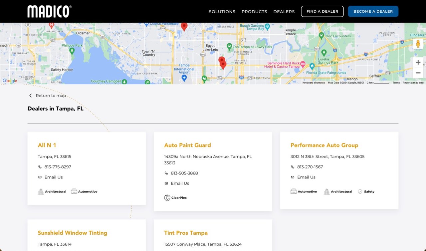Open the All N 1 dealer title
Screen dimensions: 426x251
(x=47, y=145)
